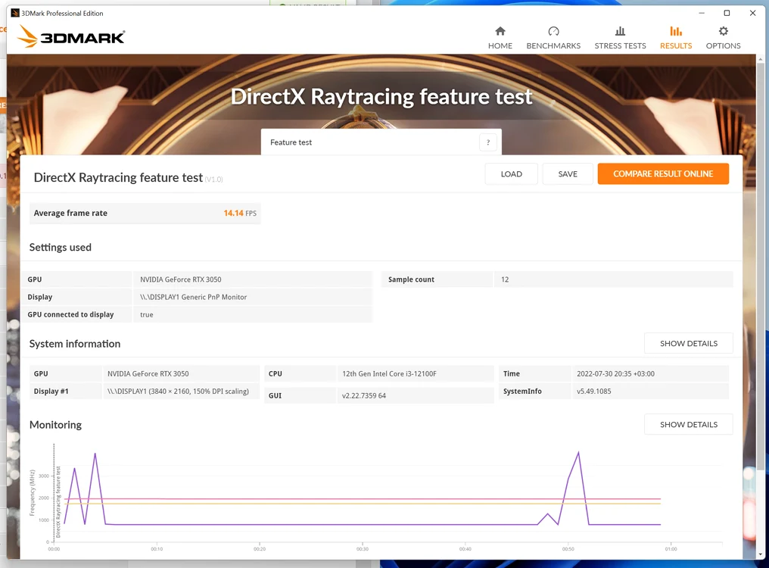
Task: Click the 00:30 time axis label
Action: [x=363, y=549]
